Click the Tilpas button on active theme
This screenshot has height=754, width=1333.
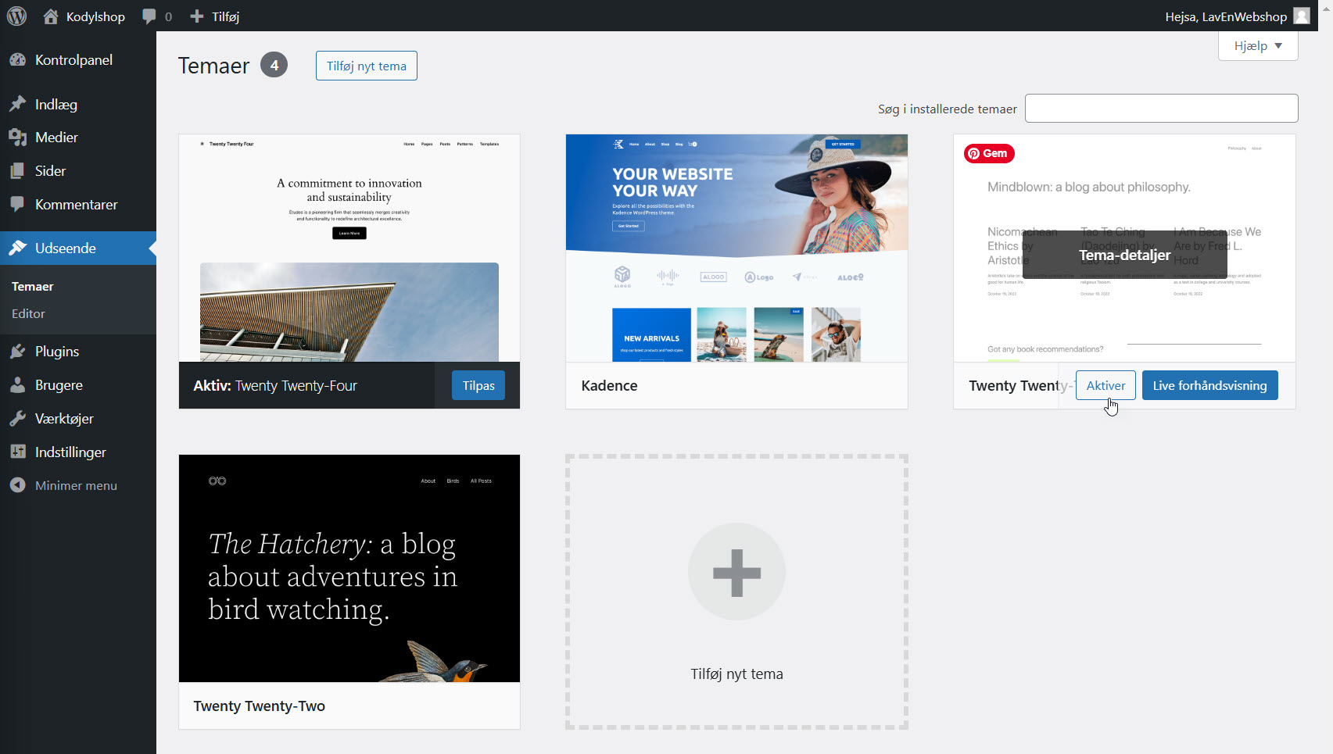(478, 385)
